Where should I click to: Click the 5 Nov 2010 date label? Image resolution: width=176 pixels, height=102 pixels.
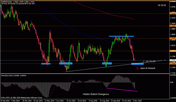137,101
